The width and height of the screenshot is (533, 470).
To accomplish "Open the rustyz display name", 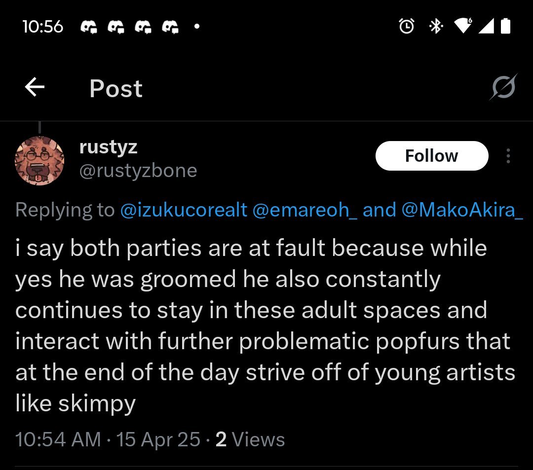I will click(x=108, y=146).
